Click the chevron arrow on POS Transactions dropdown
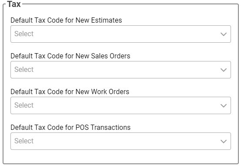 click(224, 141)
